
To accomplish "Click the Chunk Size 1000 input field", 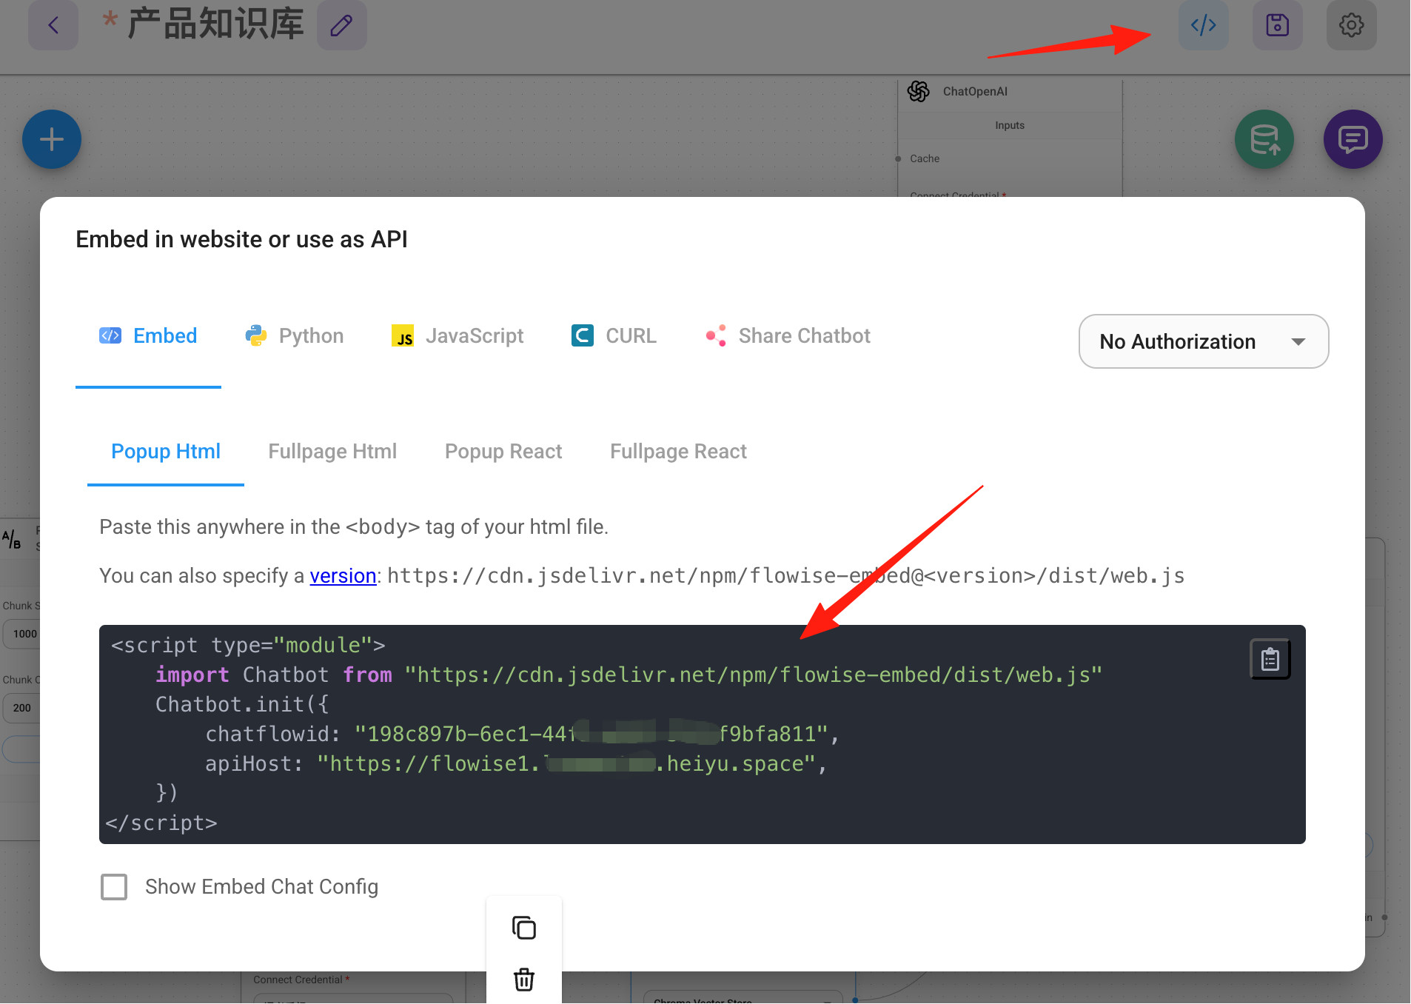I will [x=22, y=634].
